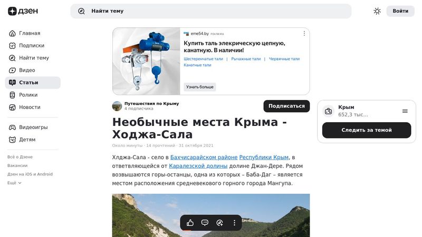Click the hamburger icon on Крым card
Screen dimensions: 422x237
click(405, 111)
